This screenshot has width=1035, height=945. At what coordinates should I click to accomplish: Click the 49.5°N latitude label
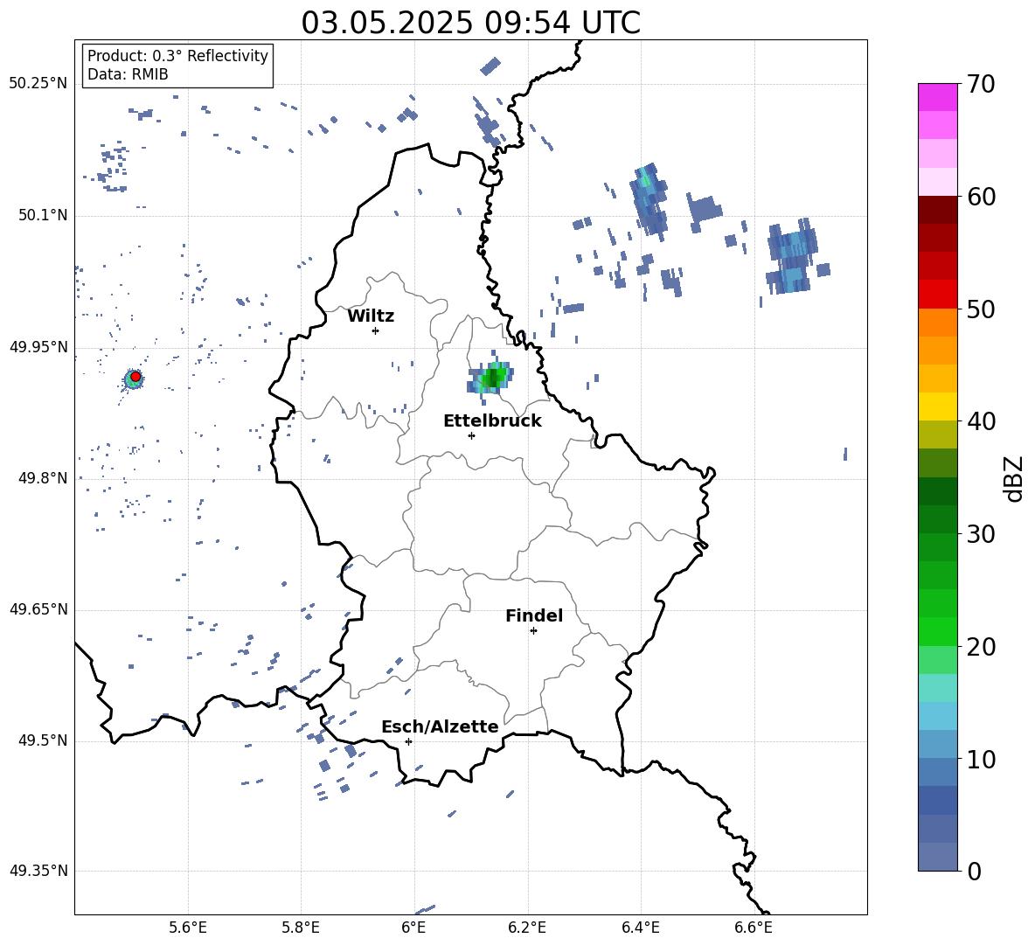coord(42,740)
